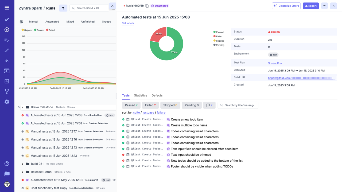342x192 pixels.
Task: Open the settings gear in the sidebar
Action: point(7,102)
